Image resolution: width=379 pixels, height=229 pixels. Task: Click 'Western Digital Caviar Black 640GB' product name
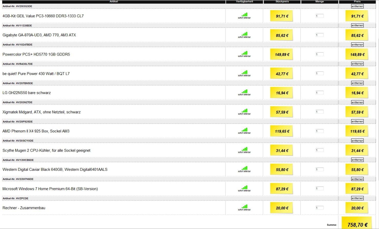tap(33, 170)
